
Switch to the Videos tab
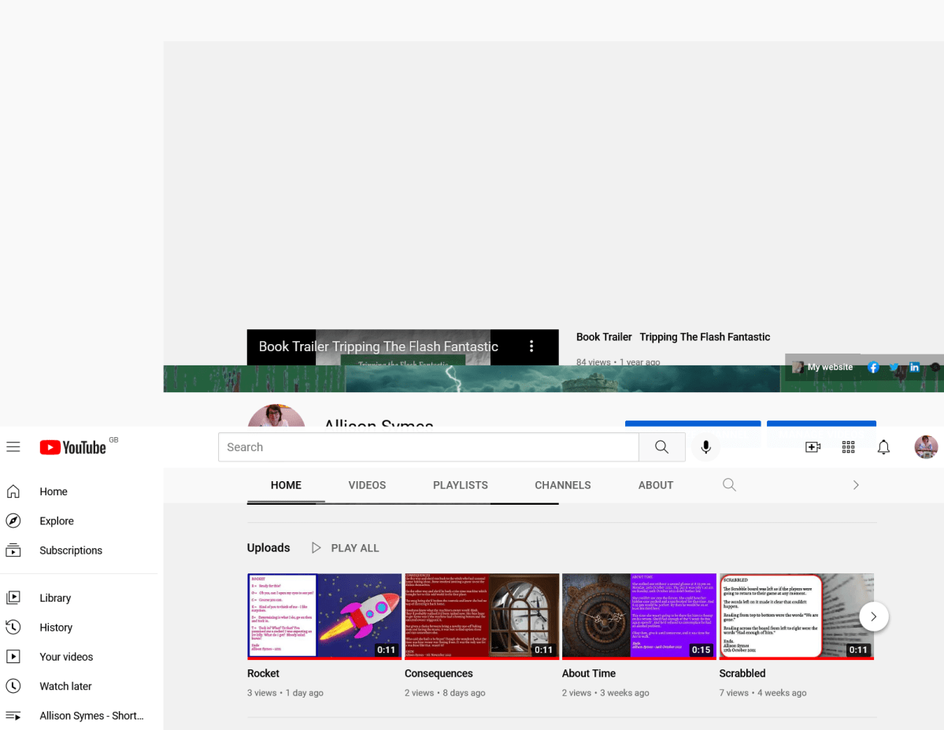367,485
